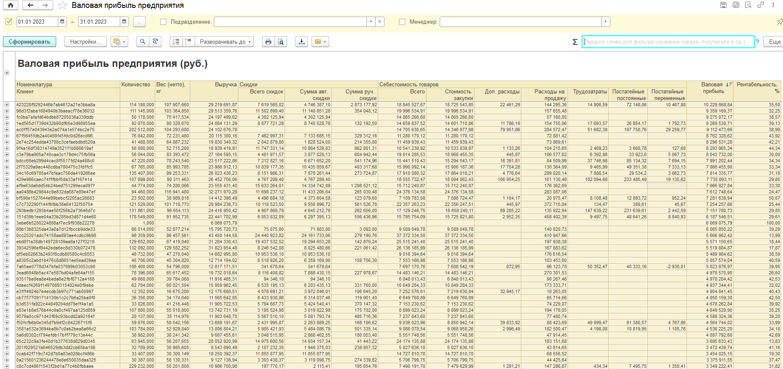Select the Доп. расходы column header
This screenshot has width=783, height=369.
click(498, 95)
